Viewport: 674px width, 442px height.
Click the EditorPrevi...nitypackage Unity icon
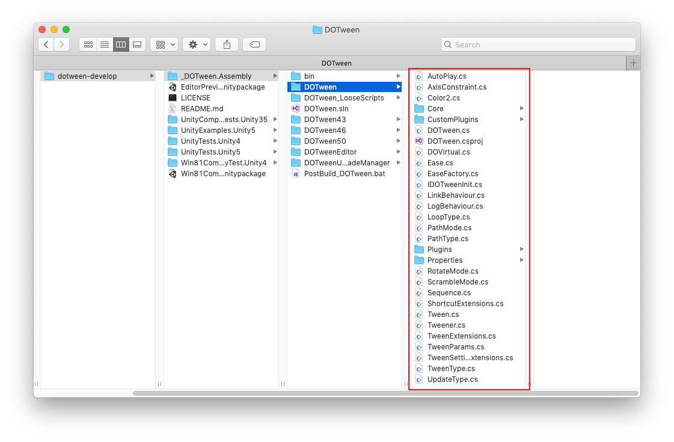tap(173, 87)
